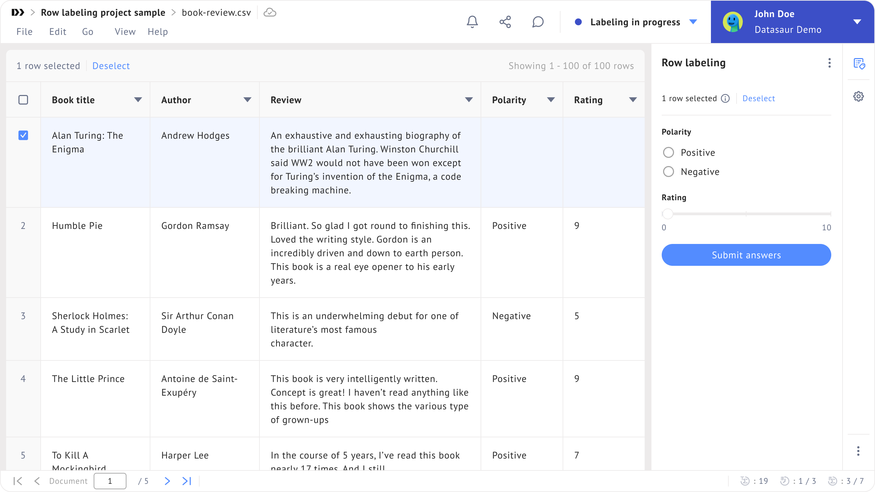Open the Review column dropdown arrow

[469, 100]
